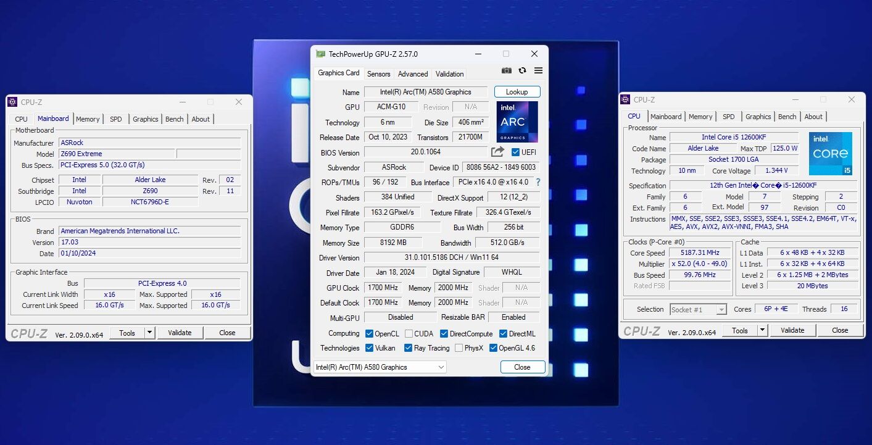Image resolution: width=872 pixels, height=445 pixels.
Task: Toggle the Ray Tracing checkbox
Action: click(x=408, y=348)
